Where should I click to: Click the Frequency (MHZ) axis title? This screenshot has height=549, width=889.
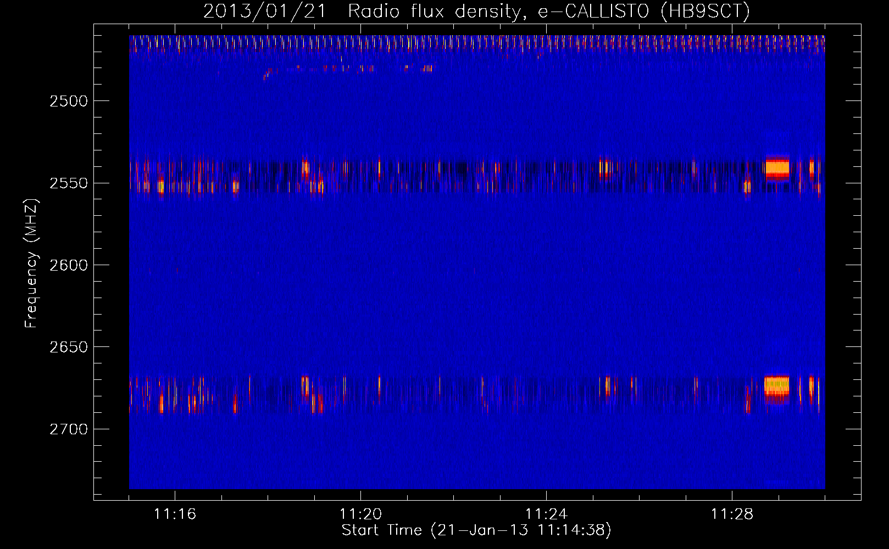31,264
